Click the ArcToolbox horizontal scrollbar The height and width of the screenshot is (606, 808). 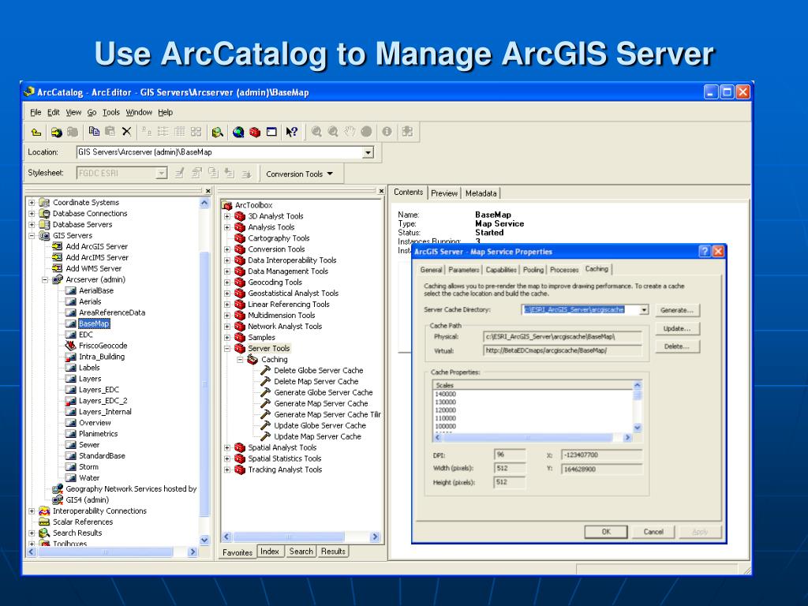click(x=301, y=537)
